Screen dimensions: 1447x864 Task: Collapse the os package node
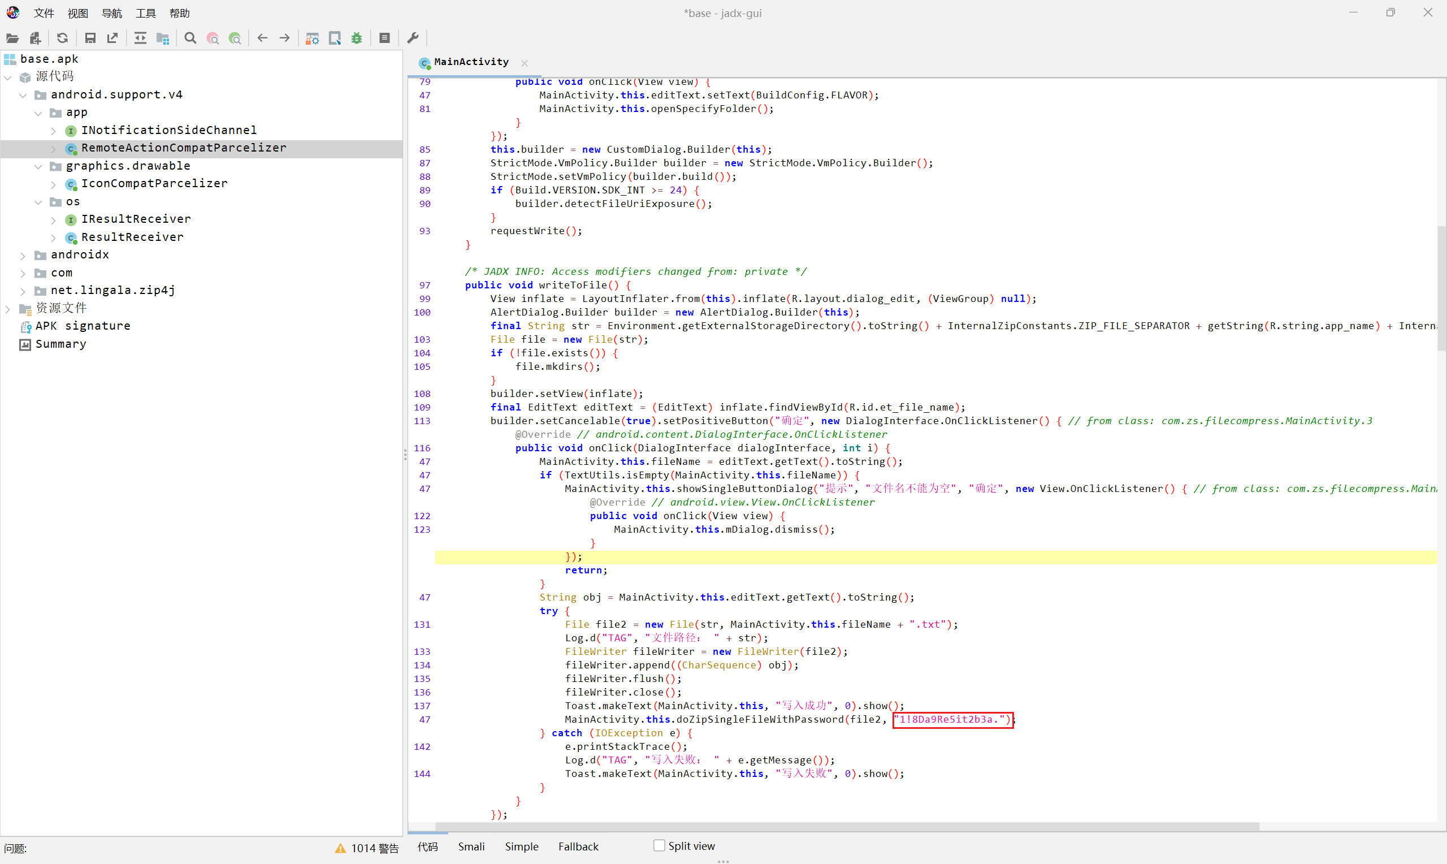point(38,202)
